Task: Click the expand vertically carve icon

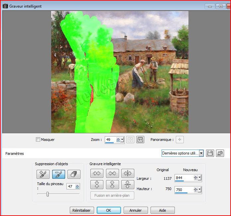Action: pos(112,184)
